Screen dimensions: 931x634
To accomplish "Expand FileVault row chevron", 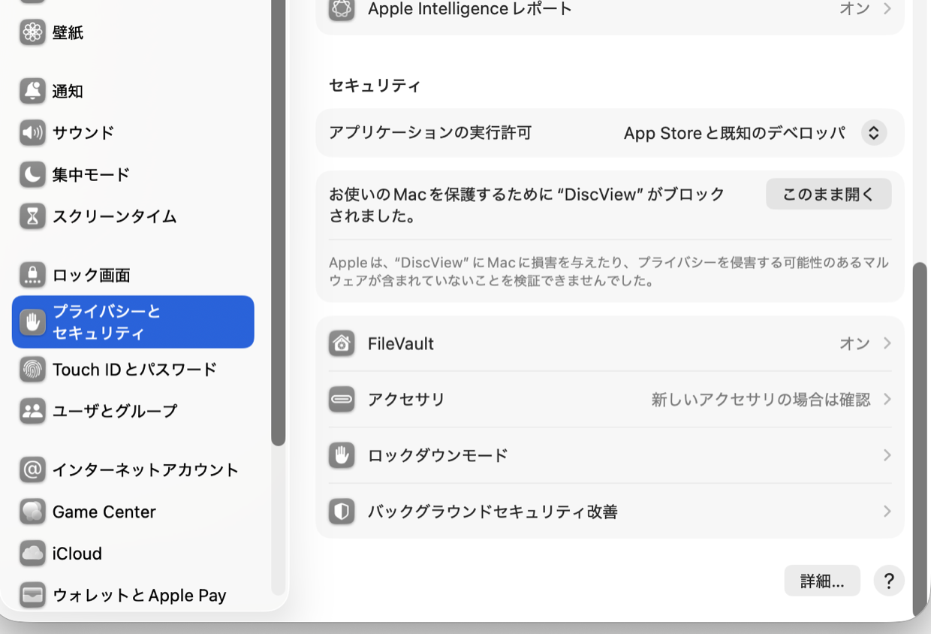I will (887, 343).
